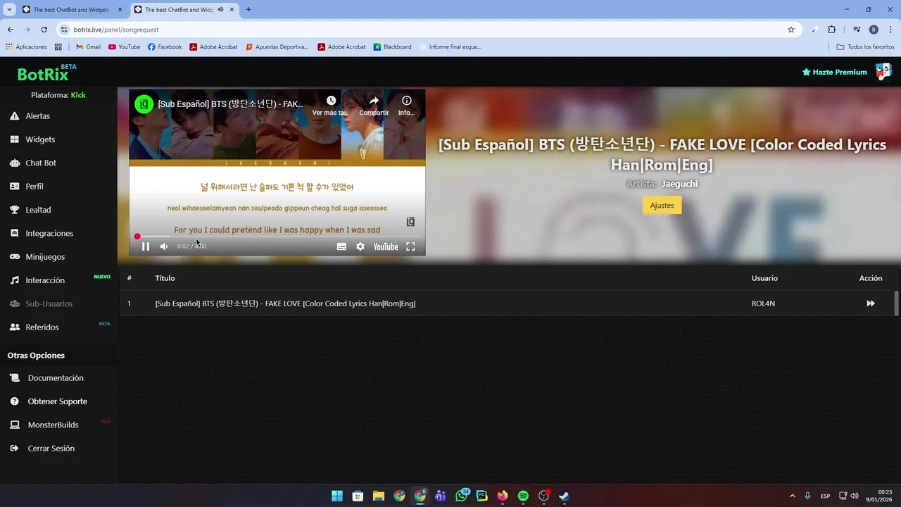The height and width of the screenshot is (507, 901).
Task: Click the browser back arrow
Action: point(10,30)
